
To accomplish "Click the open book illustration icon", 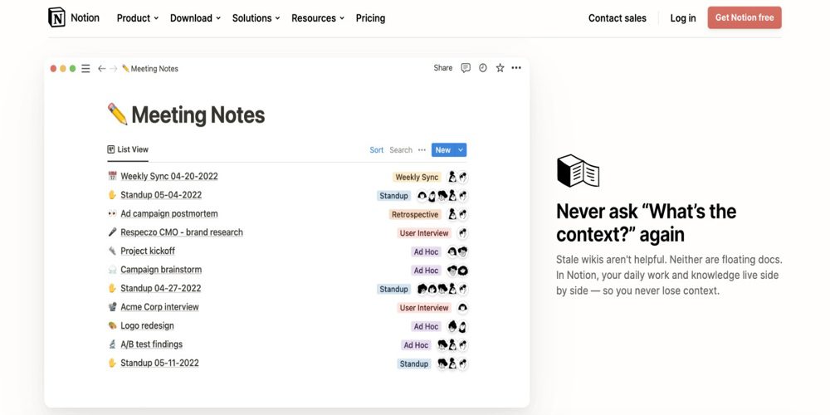I will click(x=578, y=170).
